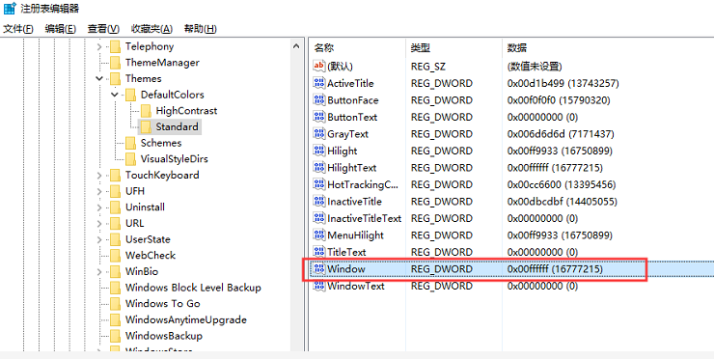The width and height of the screenshot is (714, 359).
Task: Select the Schemes tree key
Action: tap(161, 143)
